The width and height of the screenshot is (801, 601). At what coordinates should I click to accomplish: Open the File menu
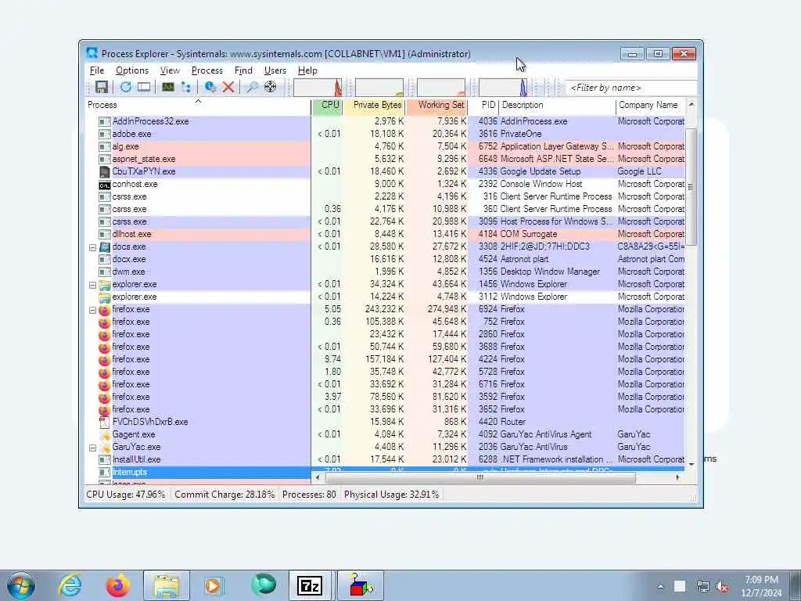tap(96, 70)
